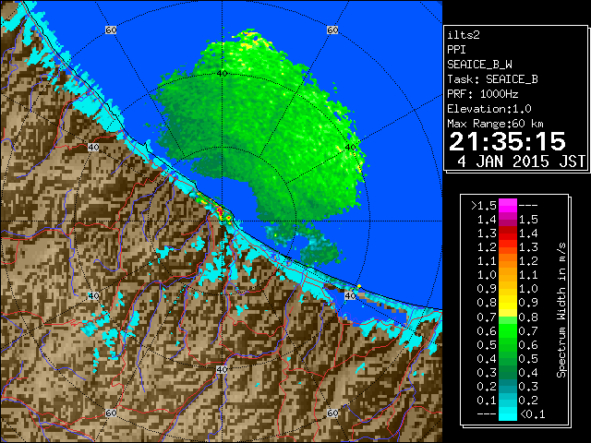The width and height of the screenshot is (591, 443).
Task: Click the '>1.5' legend label
Action: coord(484,206)
